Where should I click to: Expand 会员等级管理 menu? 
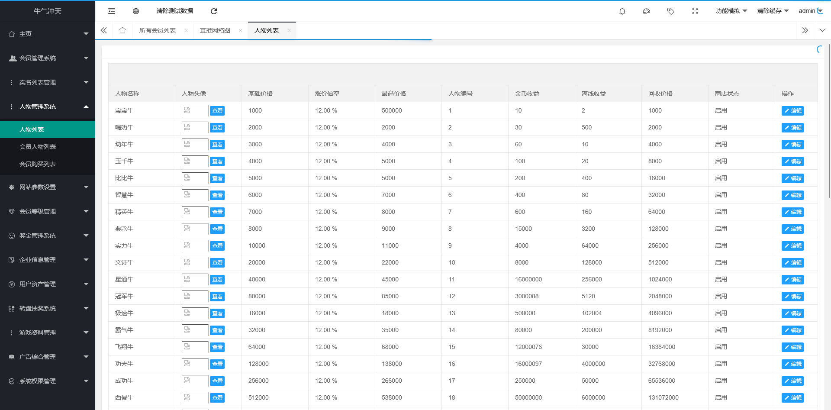pyautogui.click(x=48, y=211)
